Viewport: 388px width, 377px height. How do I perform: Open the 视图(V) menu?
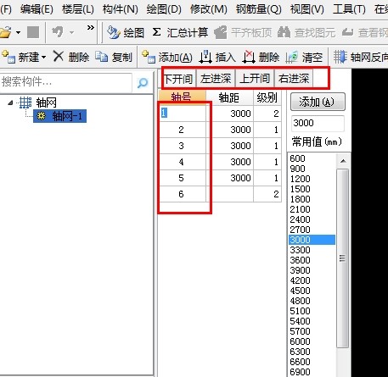307,9
